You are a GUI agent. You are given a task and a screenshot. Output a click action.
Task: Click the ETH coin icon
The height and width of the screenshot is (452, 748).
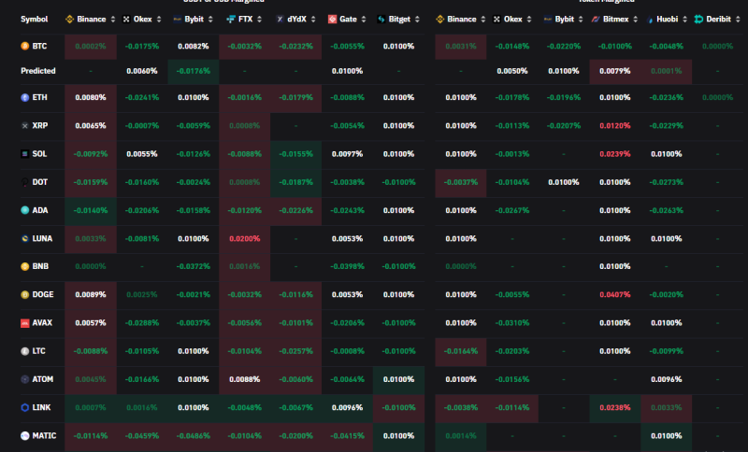(x=25, y=98)
